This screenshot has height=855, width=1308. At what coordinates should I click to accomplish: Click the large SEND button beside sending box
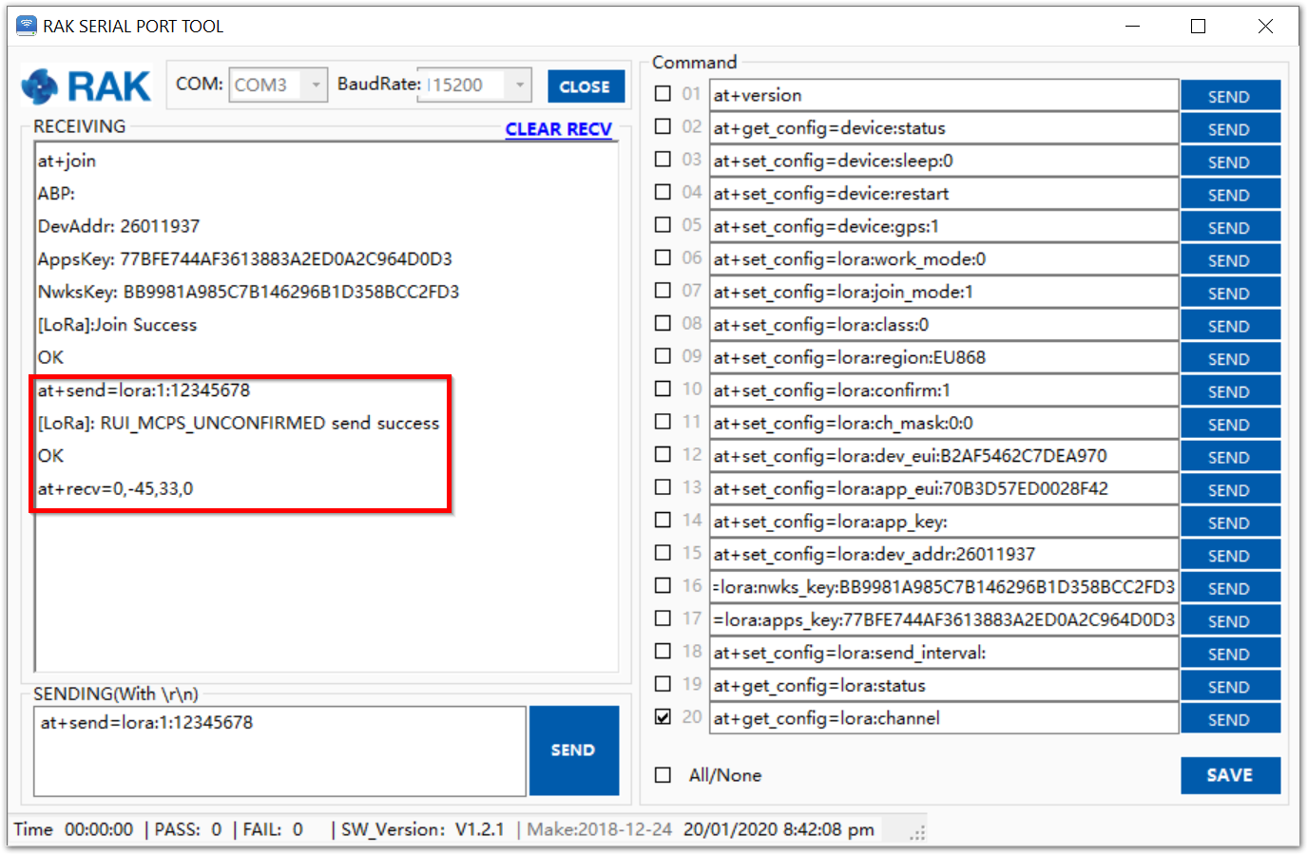coord(574,750)
